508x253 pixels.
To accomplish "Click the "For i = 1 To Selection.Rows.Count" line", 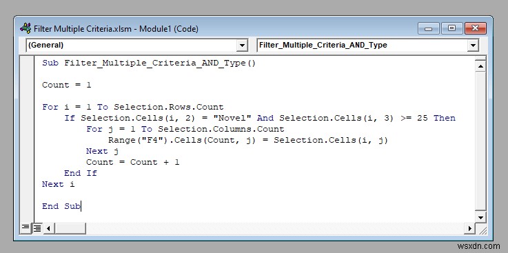I will tap(132, 107).
